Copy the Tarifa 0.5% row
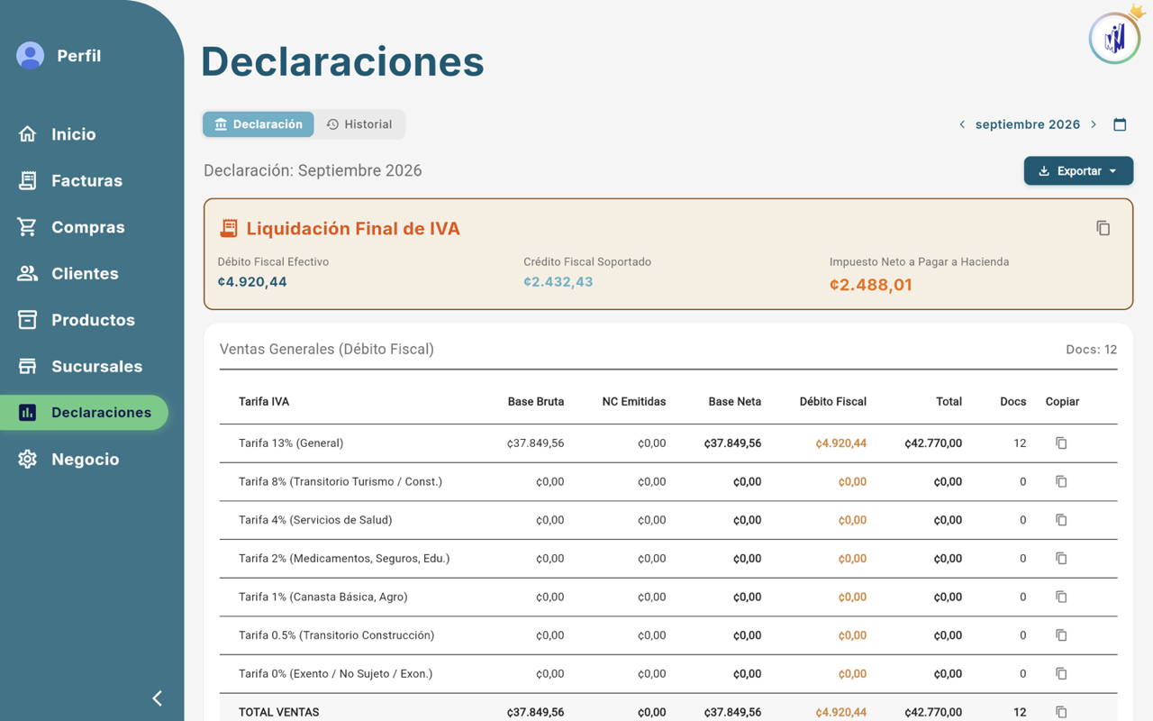Image resolution: width=1153 pixels, height=721 pixels. 1061,635
